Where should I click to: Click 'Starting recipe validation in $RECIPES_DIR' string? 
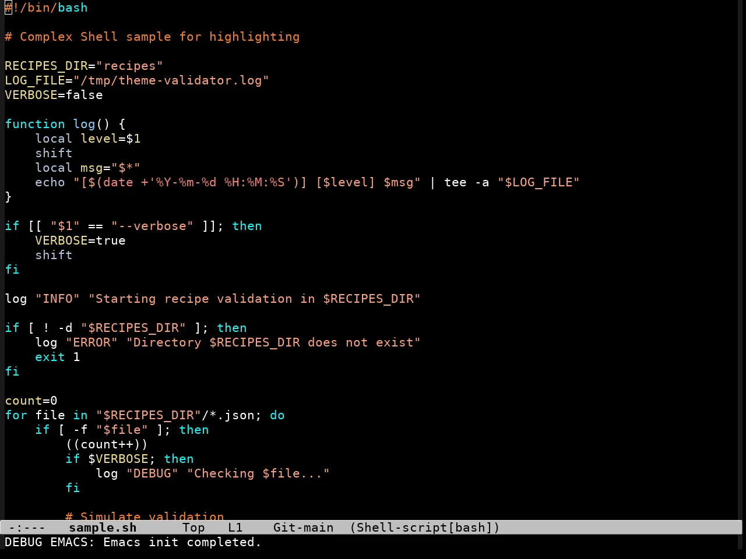pyautogui.click(x=255, y=299)
